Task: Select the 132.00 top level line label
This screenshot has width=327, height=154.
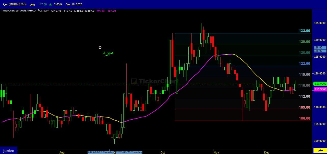Action: pos(305,31)
